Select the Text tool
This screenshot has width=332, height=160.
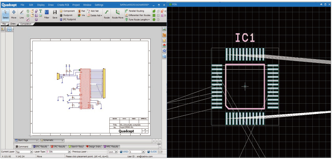[41, 11]
